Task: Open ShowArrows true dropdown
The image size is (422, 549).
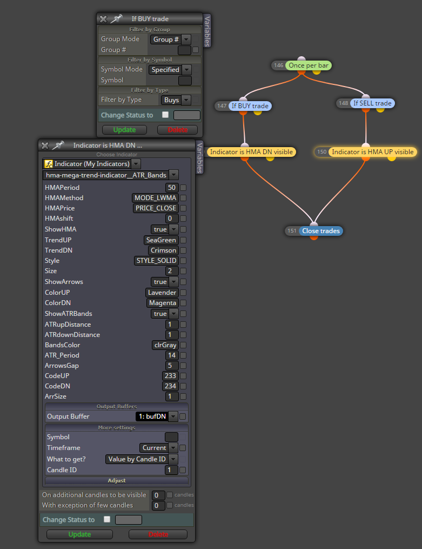Action: (174, 282)
